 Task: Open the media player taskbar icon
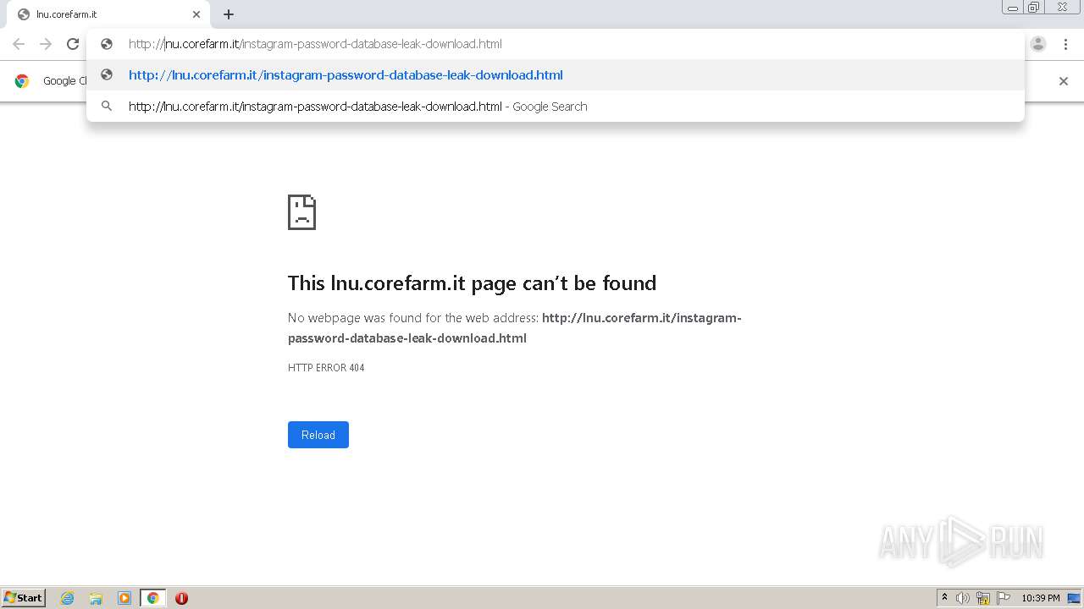pos(124,598)
